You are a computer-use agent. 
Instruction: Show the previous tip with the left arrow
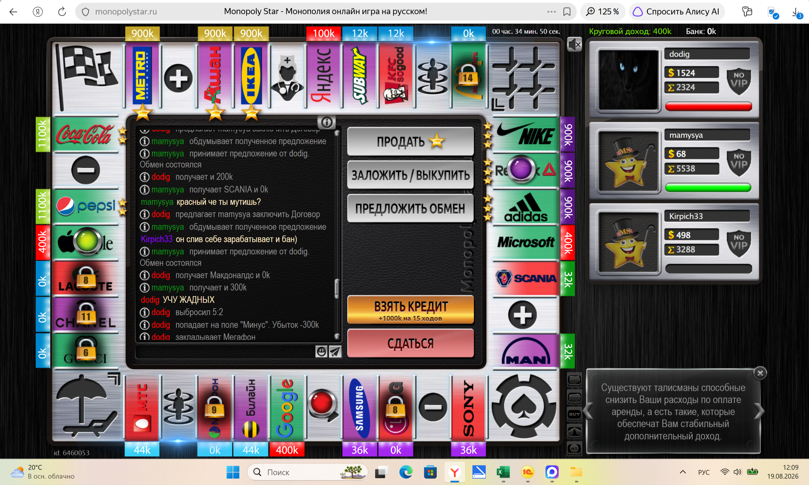tap(588, 411)
